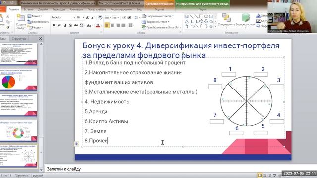Select the five-point star shape
This screenshot has width=317, height=178.
[x=211, y=26]
